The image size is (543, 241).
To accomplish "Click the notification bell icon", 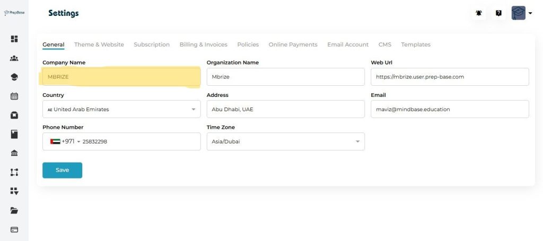I will (x=479, y=13).
